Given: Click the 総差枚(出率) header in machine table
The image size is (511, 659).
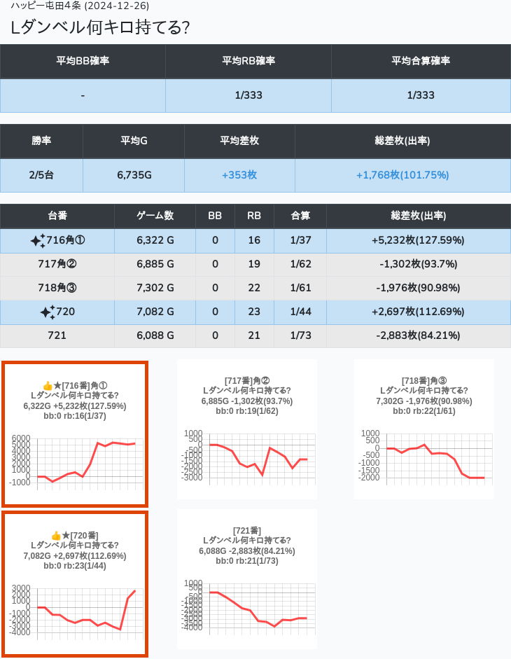Looking at the screenshot, I should tap(419, 216).
